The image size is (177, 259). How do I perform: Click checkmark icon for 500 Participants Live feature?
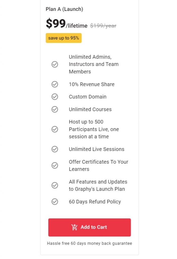pyautogui.click(x=55, y=129)
